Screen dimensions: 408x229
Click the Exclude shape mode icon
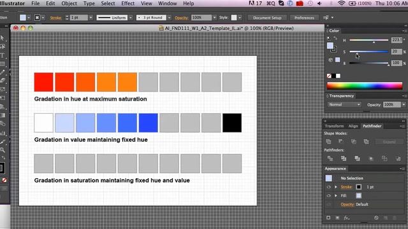pyautogui.click(x=367, y=141)
